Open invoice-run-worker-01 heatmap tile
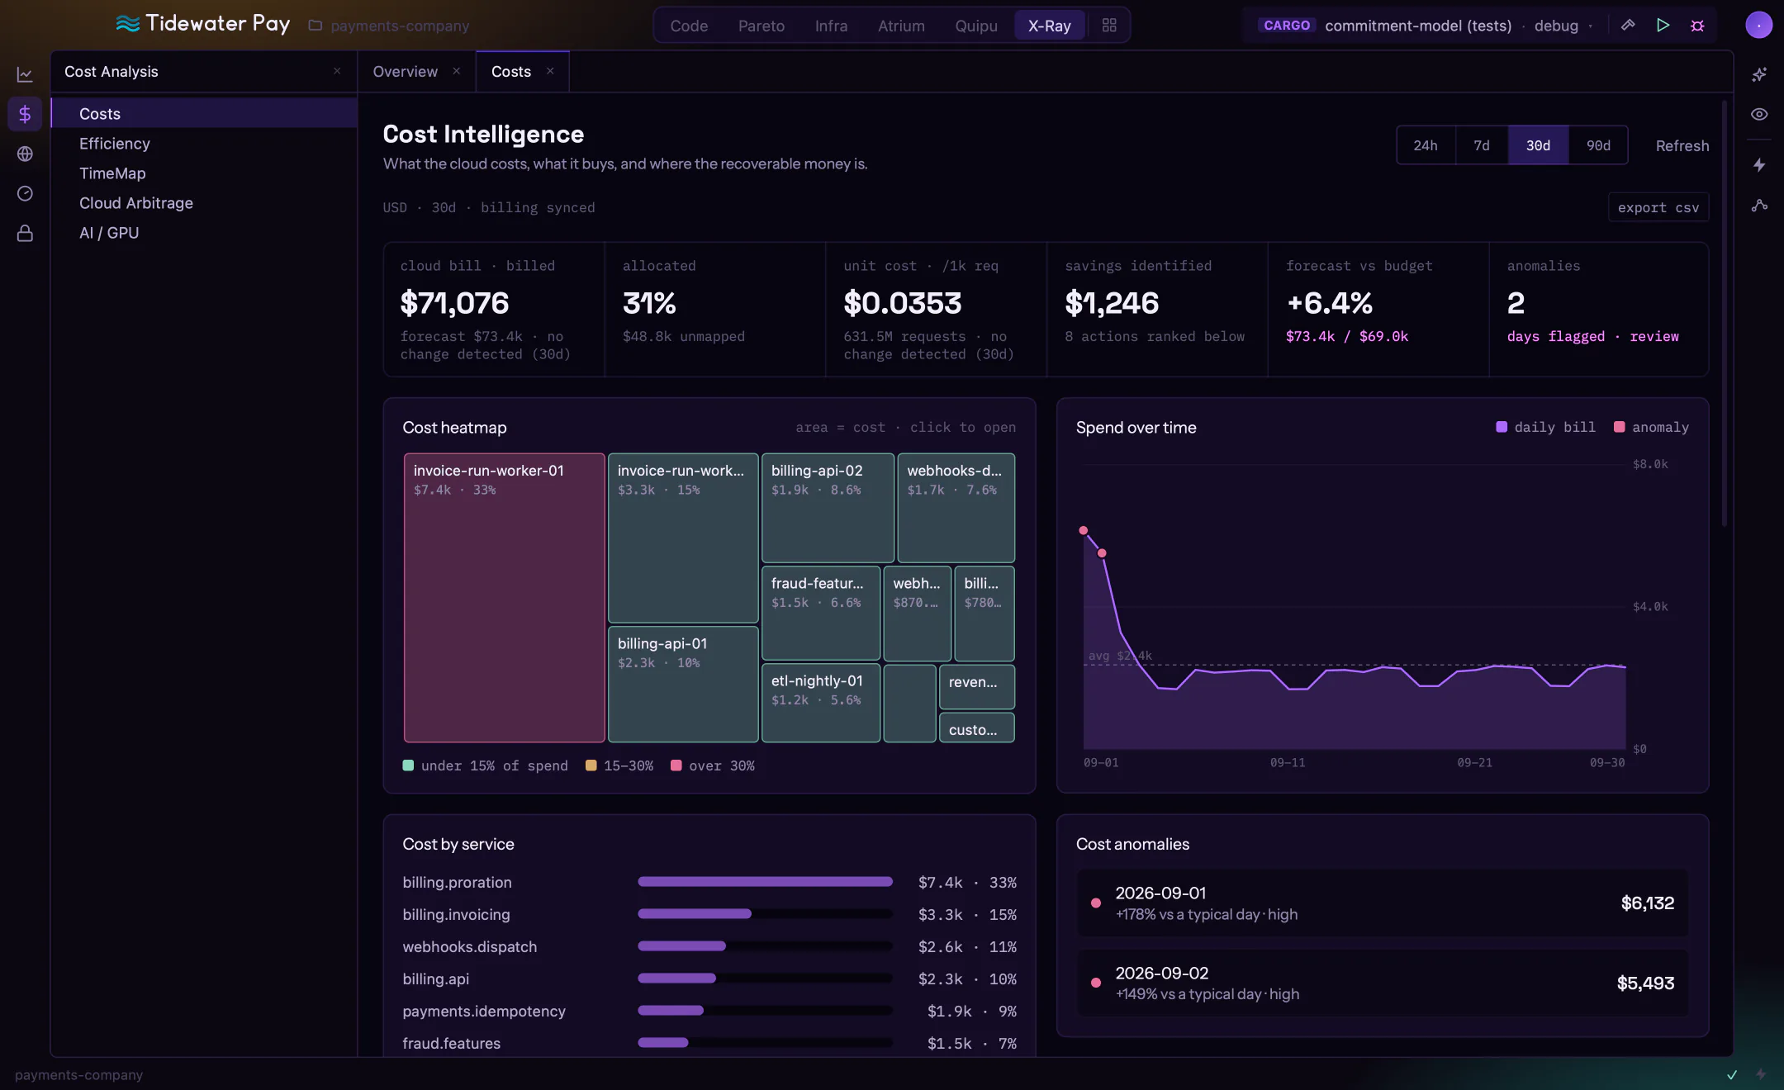This screenshot has width=1784, height=1090. pyautogui.click(x=504, y=598)
